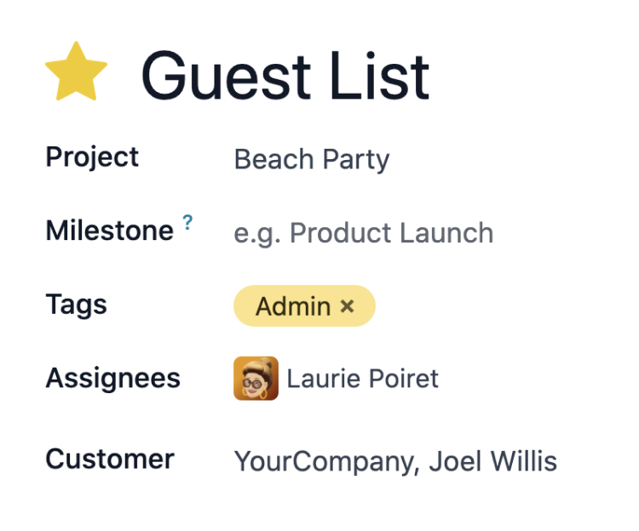Toggle the yellow priority star
Screen dimensions: 639x531
pos(76,71)
